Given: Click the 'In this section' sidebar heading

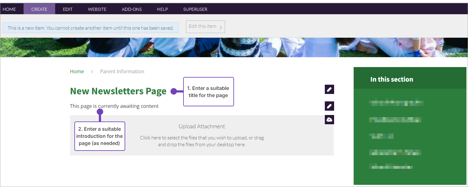Looking at the screenshot, I should [x=391, y=79].
